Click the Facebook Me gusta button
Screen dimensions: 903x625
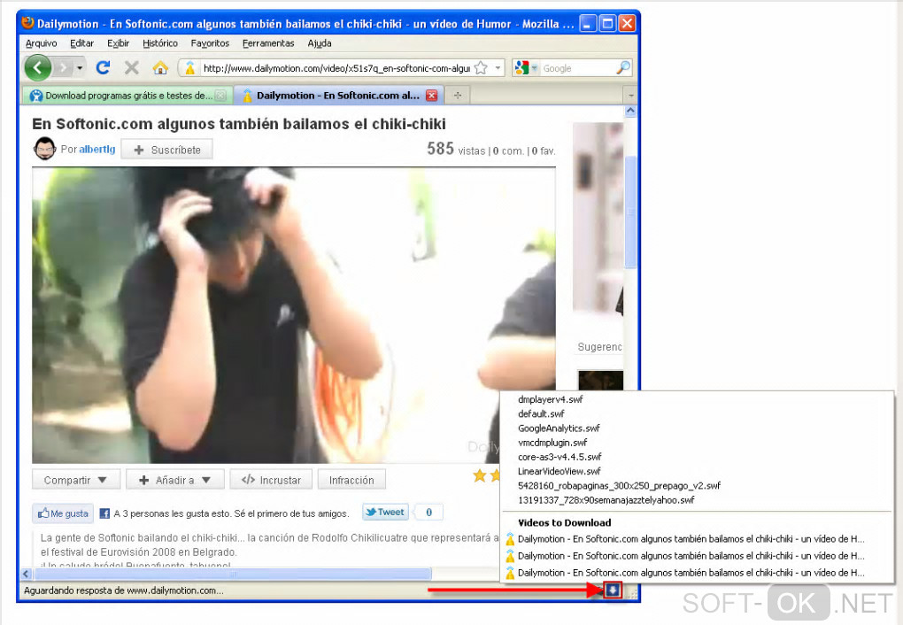click(x=63, y=513)
